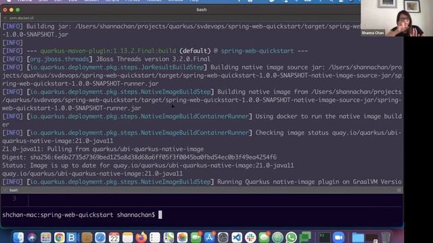Launch Siri from the Dock
The width and height of the screenshot is (433, 243).
tap(32, 237)
